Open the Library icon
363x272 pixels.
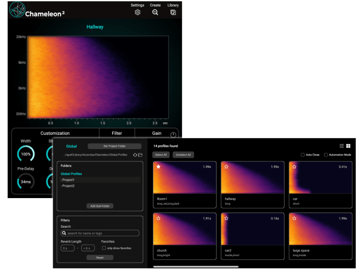173,12
